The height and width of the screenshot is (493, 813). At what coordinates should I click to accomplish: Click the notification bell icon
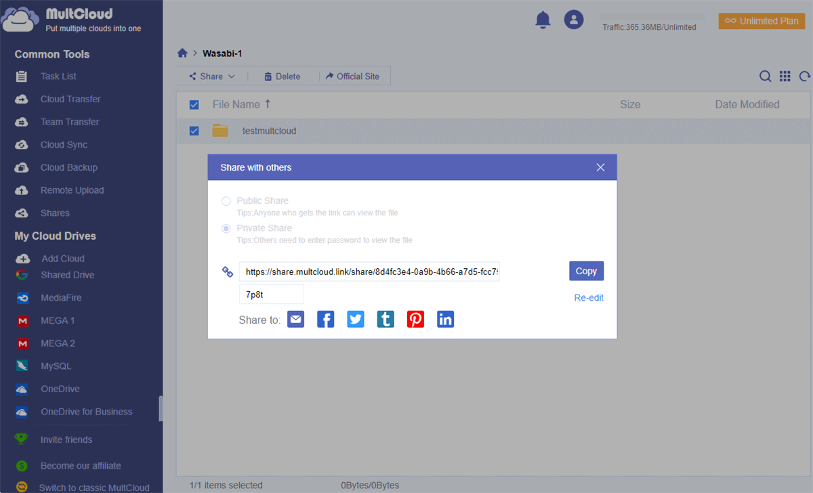point(543,20)
